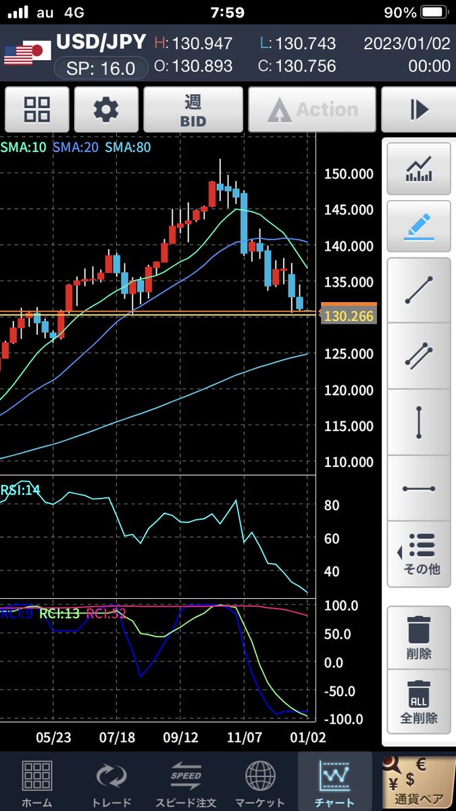Tap the SMA:20 indicator label
The image size is (456, 811).
pyautogui.click(x=77, y=147)
